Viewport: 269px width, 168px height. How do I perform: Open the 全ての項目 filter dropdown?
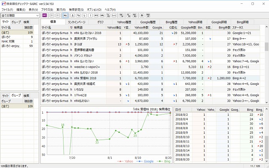coord(20,15)
